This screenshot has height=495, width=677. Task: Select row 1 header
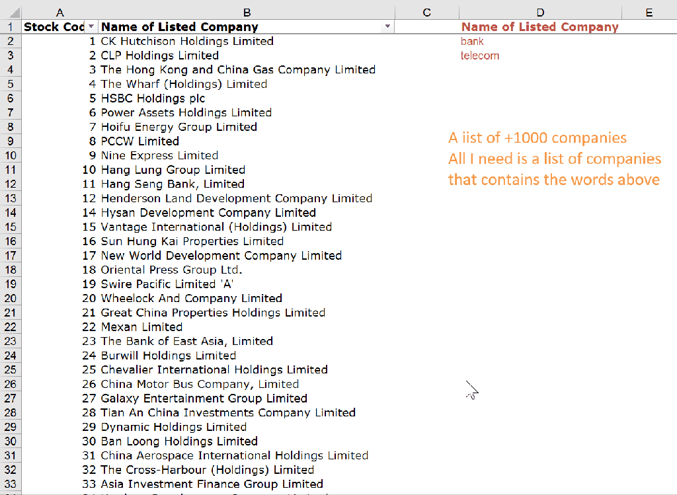[x=10, y=26]
